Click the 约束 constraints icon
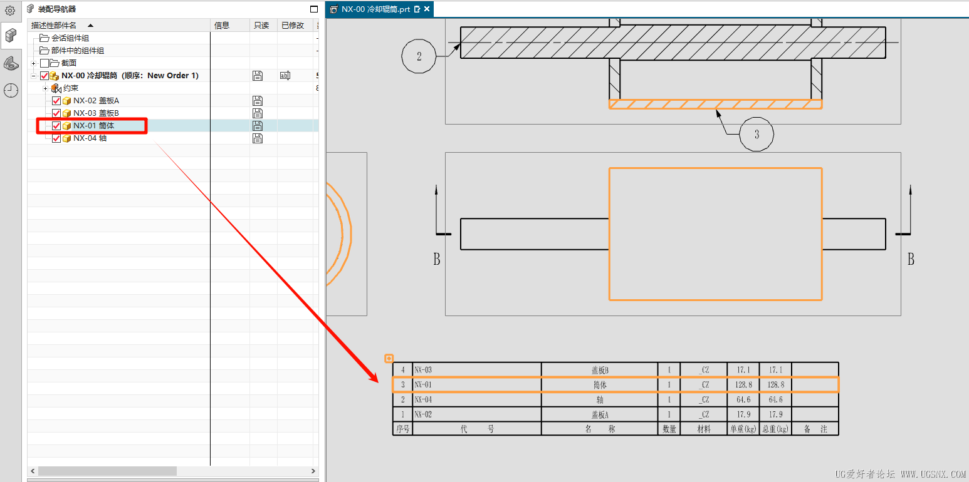The image size is (969, 482). (56, 88)
